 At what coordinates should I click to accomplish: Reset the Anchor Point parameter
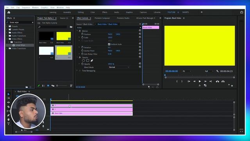pyautogui.click(x=140, y=51)
